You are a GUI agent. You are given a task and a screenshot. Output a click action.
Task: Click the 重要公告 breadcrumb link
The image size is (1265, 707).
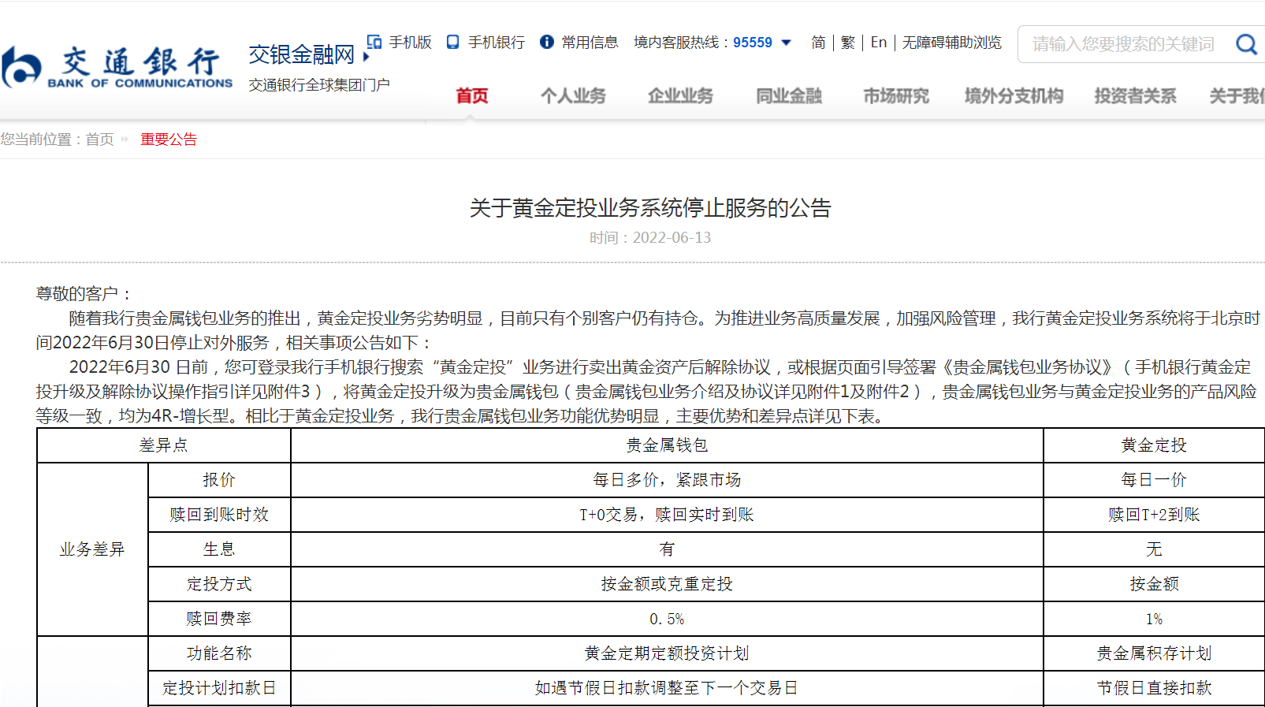[x=169, y=140]
